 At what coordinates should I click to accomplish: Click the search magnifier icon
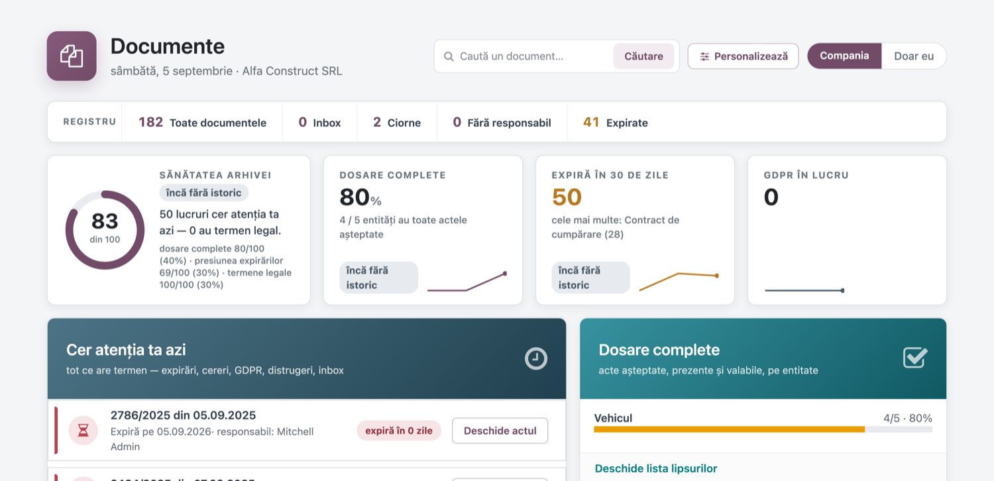pos(449,56)
